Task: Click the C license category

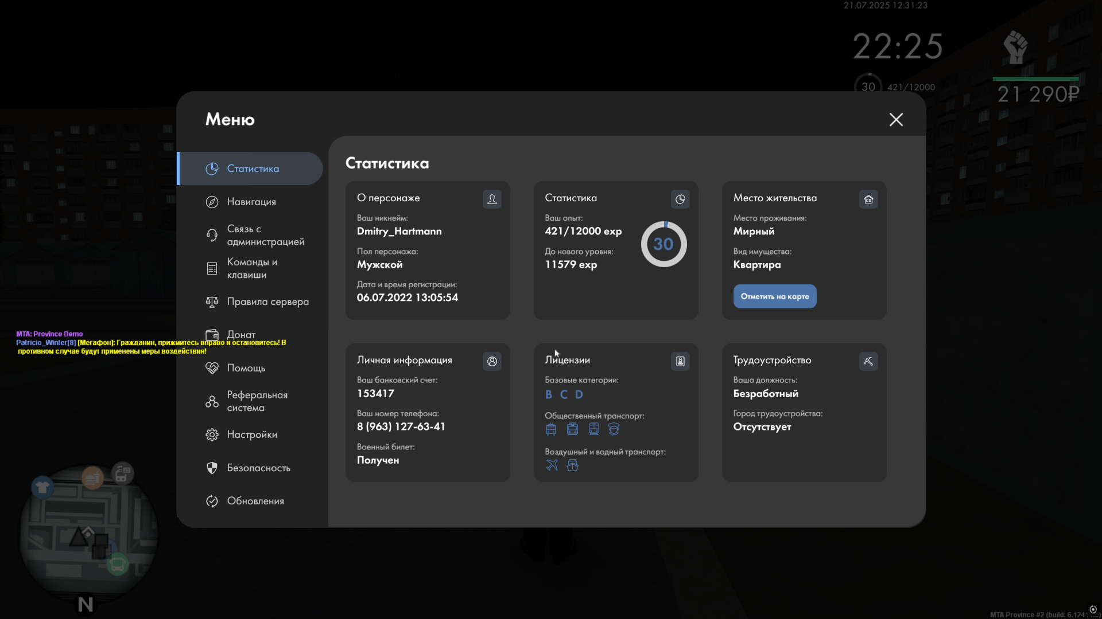Action: coord(564,394)
